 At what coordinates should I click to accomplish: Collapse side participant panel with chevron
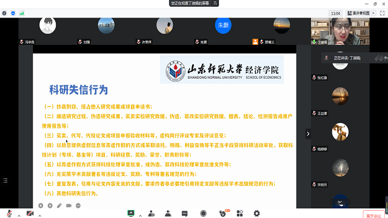(x=308, y=134)
